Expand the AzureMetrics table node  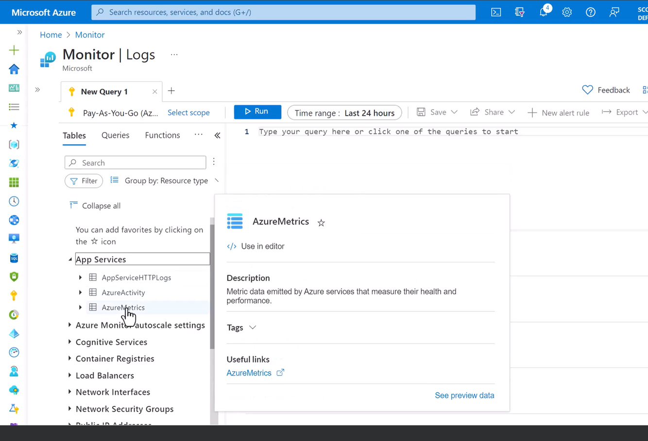coord(80,308)
